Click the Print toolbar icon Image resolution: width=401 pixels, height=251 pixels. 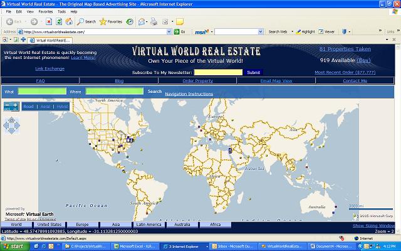pyautogui.click(x=154, y=22)
